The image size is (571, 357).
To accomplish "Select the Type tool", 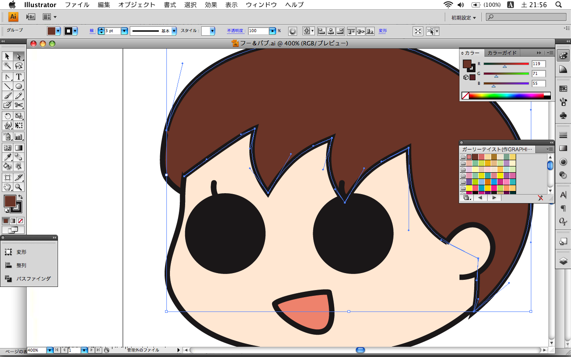I will 19,77.
